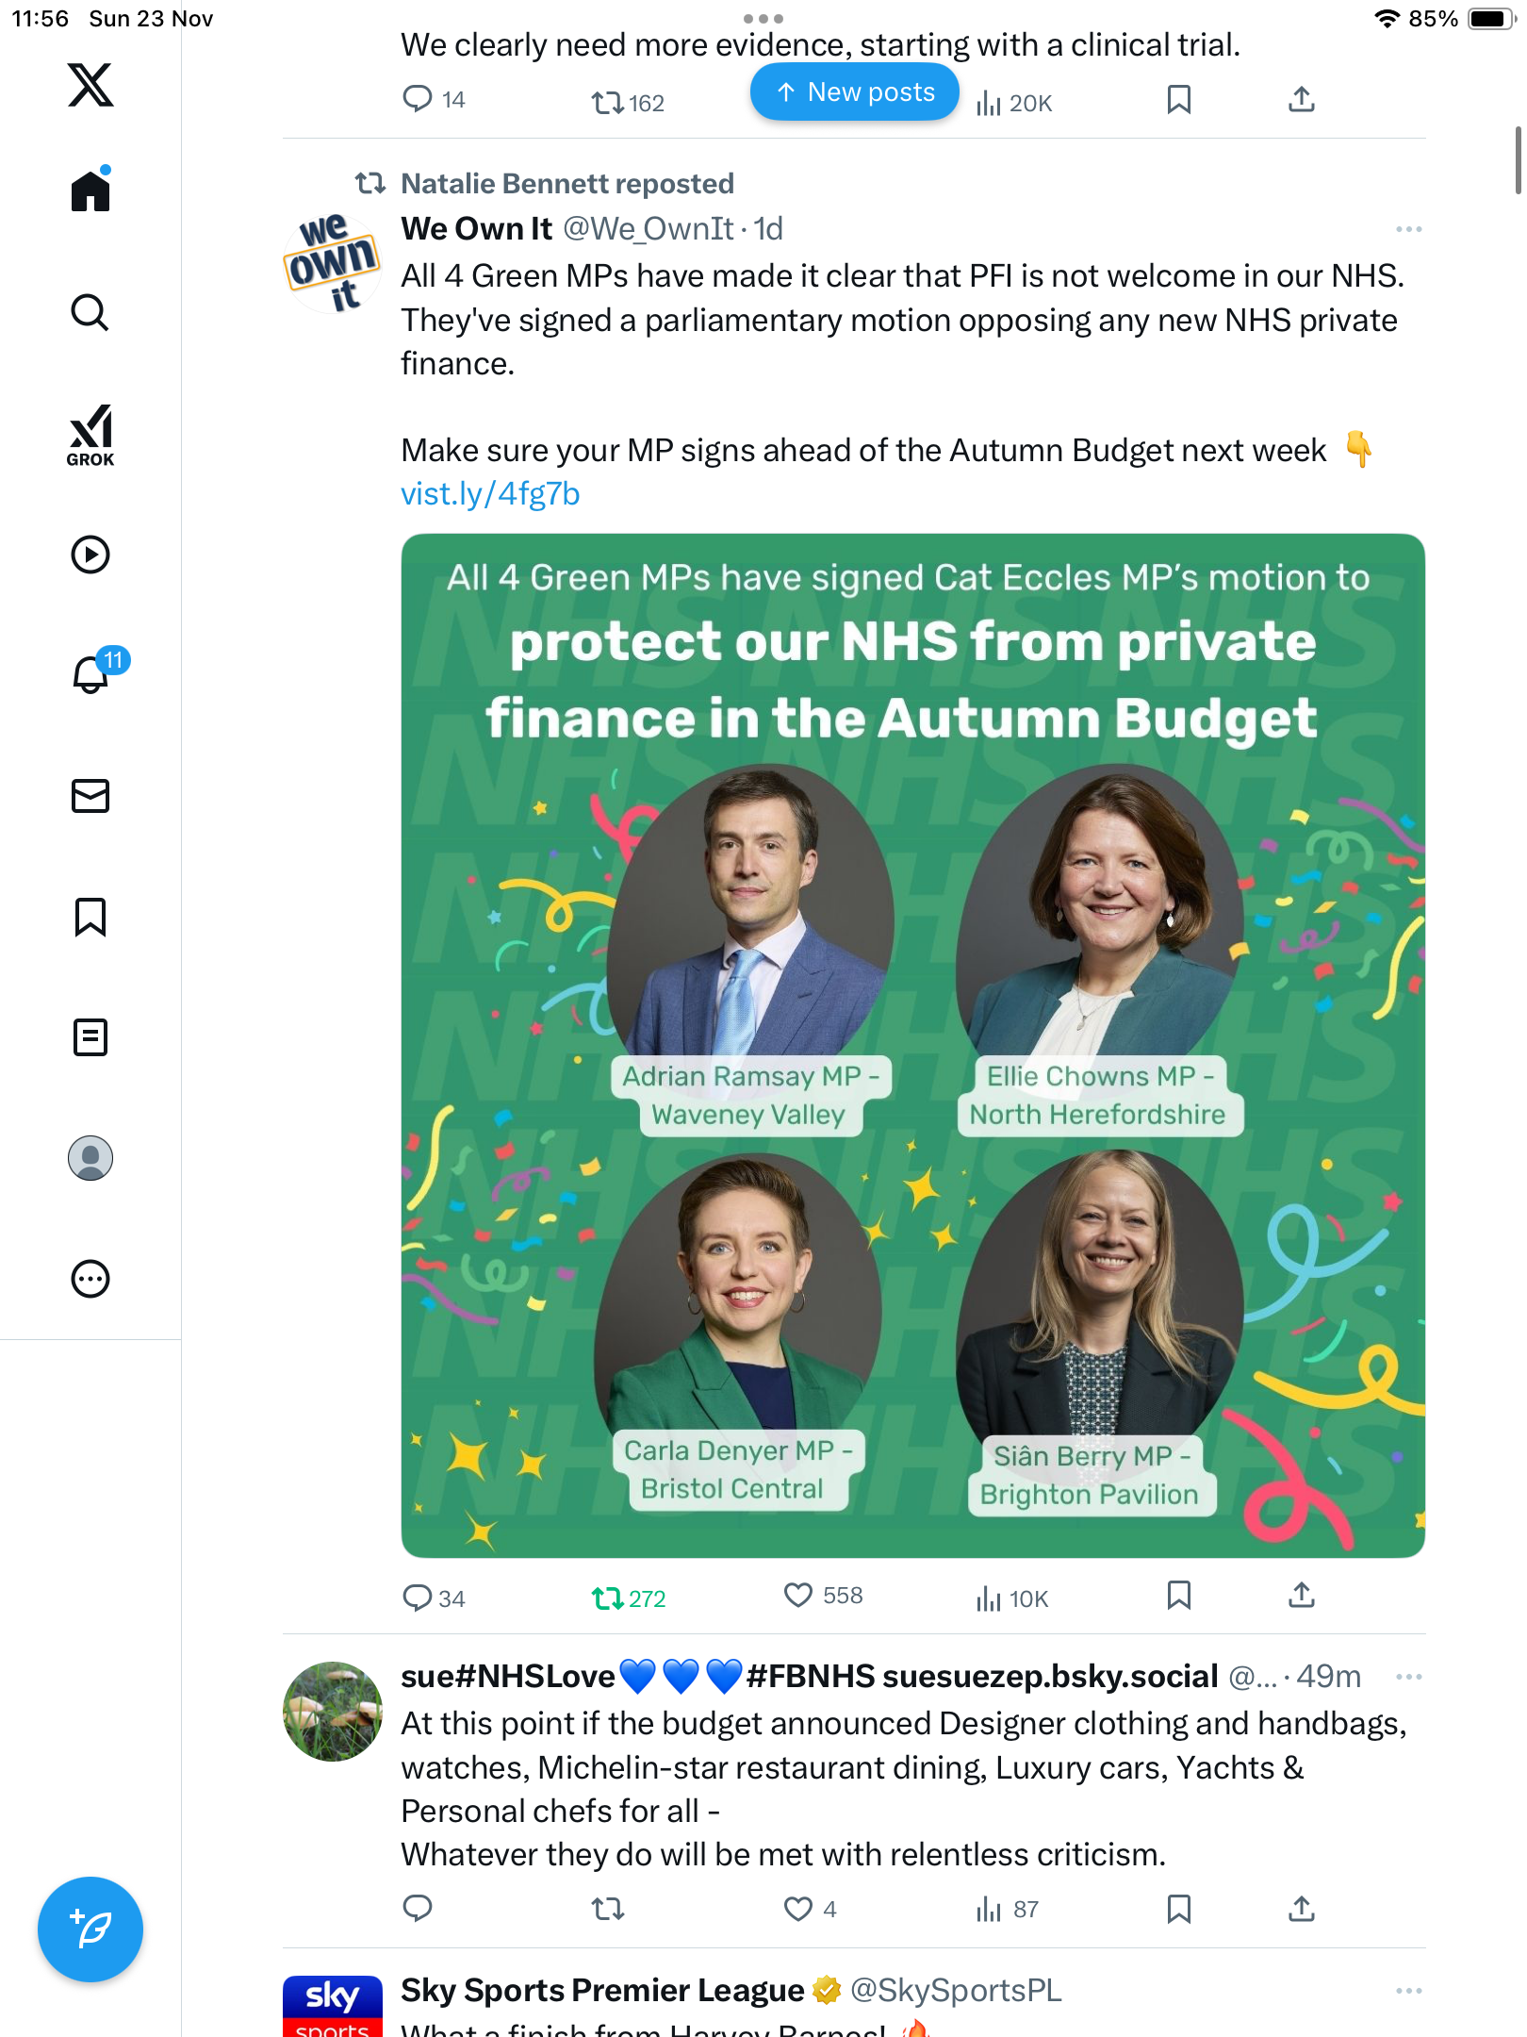Open more options on sue#NHSLove post
Image resolution: width=1527 pixels, height=2037 pixels.
(x=1408, y=1677)
